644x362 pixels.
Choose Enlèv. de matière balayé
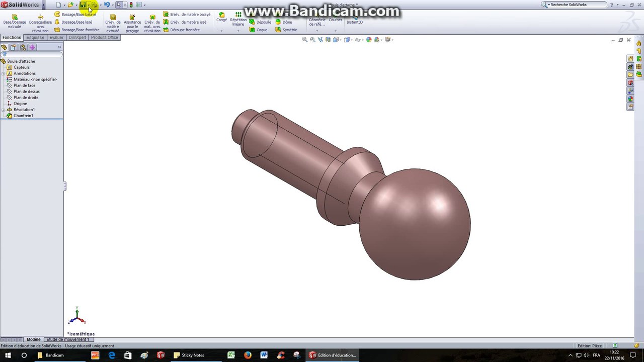tap(187, 15)
